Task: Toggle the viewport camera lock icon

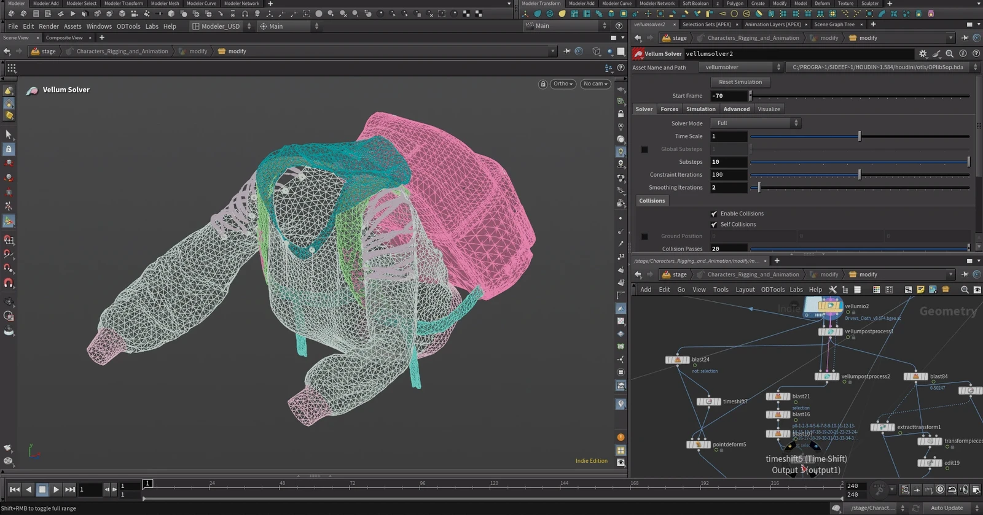Action: point(542,84)
